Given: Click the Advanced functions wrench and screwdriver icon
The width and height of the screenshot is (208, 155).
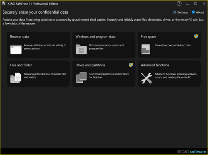Looking at the screenshot, I should coord(146,78).
